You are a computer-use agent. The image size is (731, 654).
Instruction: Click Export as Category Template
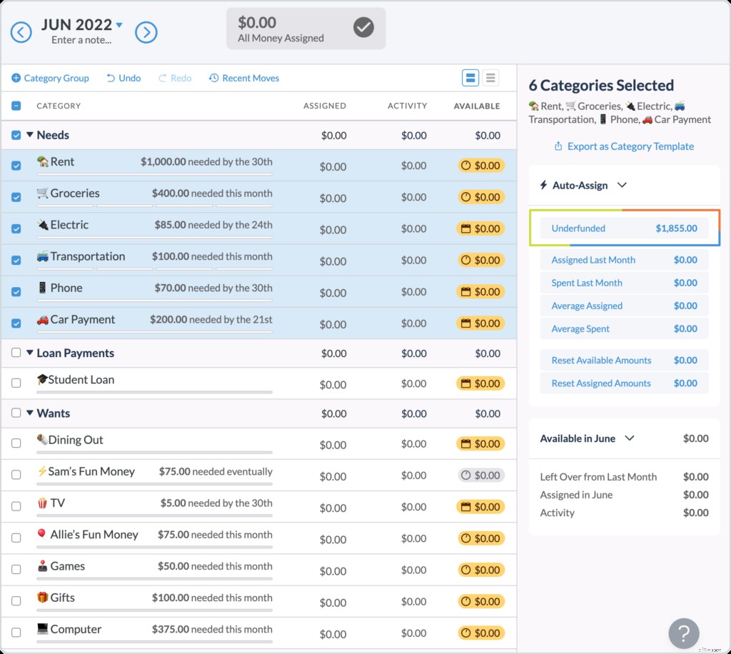point(624,146)
